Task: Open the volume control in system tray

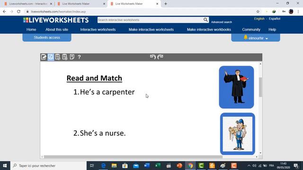Action: (x=254, y=166)
